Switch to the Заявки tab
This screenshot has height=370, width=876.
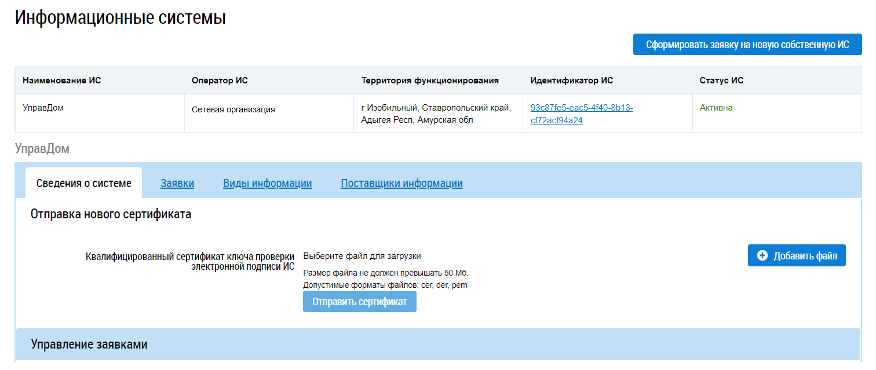(x=177, y=184)
